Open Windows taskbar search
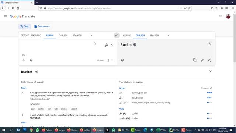Image resolution: width=236 pixels, height=133 pixels. (x=11, y=130)
